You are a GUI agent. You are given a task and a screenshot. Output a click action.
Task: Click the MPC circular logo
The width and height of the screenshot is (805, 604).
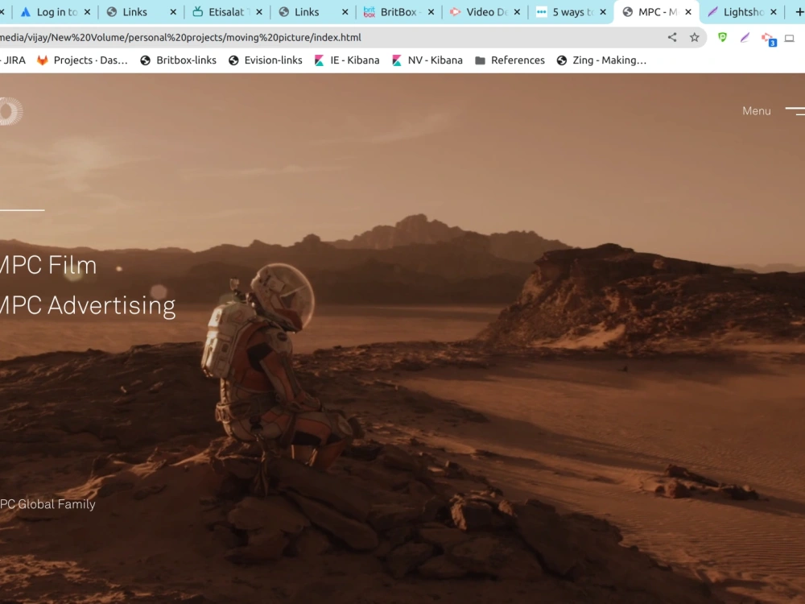pyautogui.click(x=10, y=111)
